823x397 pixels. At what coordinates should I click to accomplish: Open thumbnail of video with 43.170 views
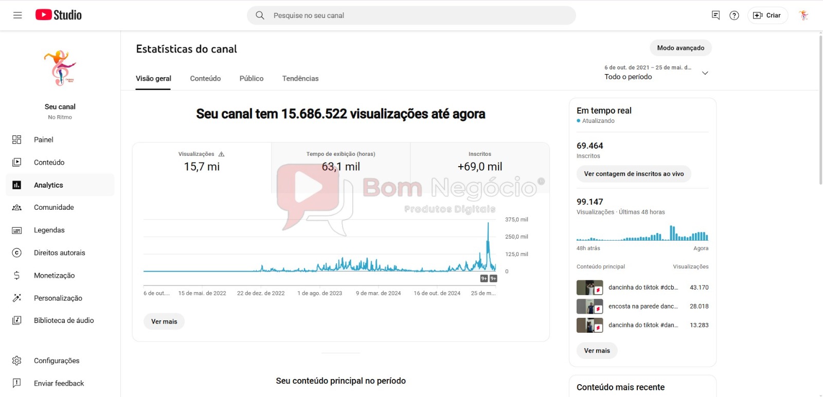pyautogui.click(x=589, y=287)
